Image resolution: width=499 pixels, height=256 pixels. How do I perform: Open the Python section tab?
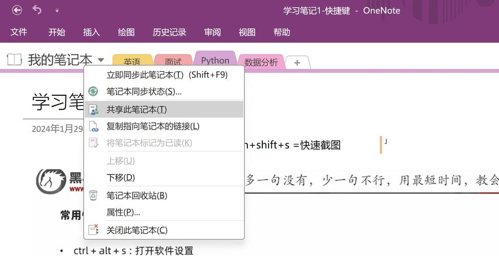coord(215,60)
